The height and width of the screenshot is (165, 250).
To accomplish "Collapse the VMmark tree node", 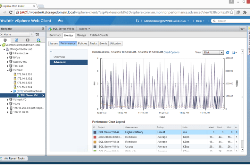I will [8, 70].
